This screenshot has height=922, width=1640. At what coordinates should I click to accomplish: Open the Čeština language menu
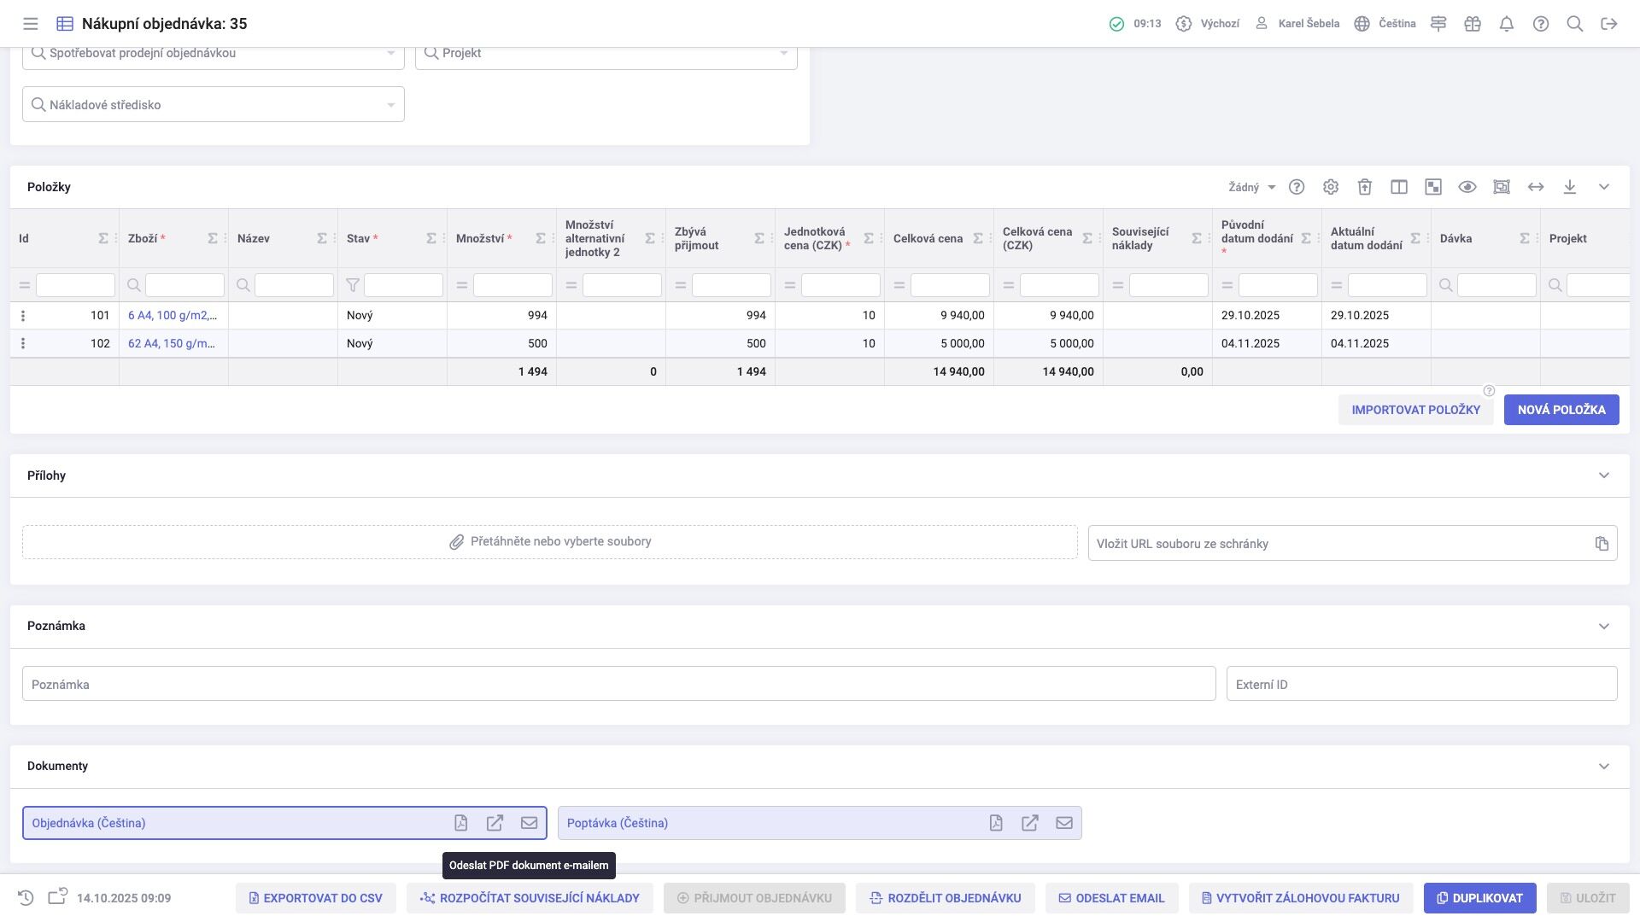pyautogui.click(x=1385, y=24)
